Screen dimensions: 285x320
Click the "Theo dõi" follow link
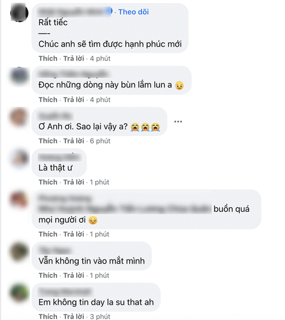click(134, 12)
